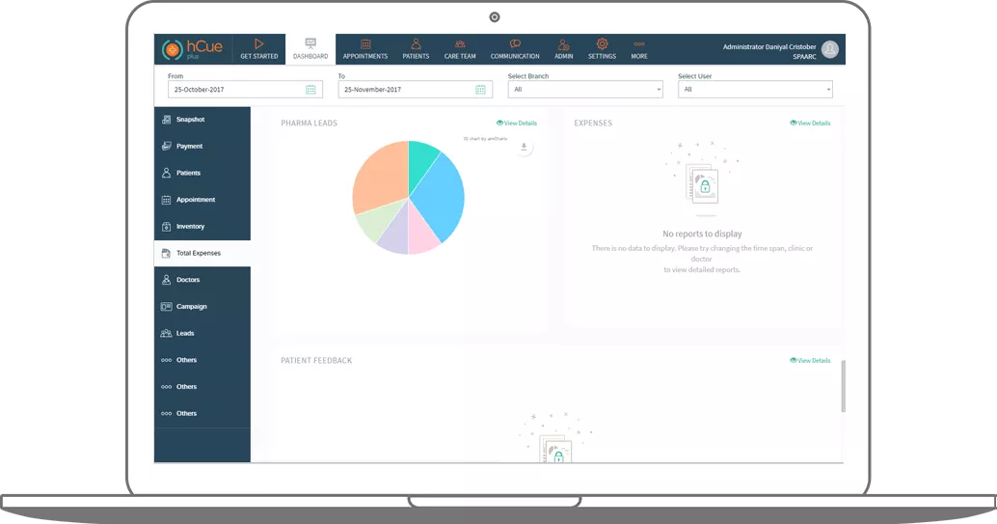Open the Patients person icon

(416, 44)
